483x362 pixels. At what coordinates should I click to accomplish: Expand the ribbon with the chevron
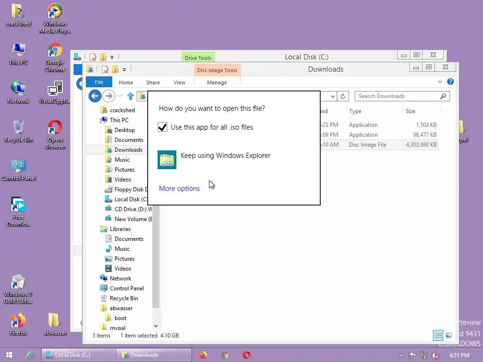[x=440, y=82]
